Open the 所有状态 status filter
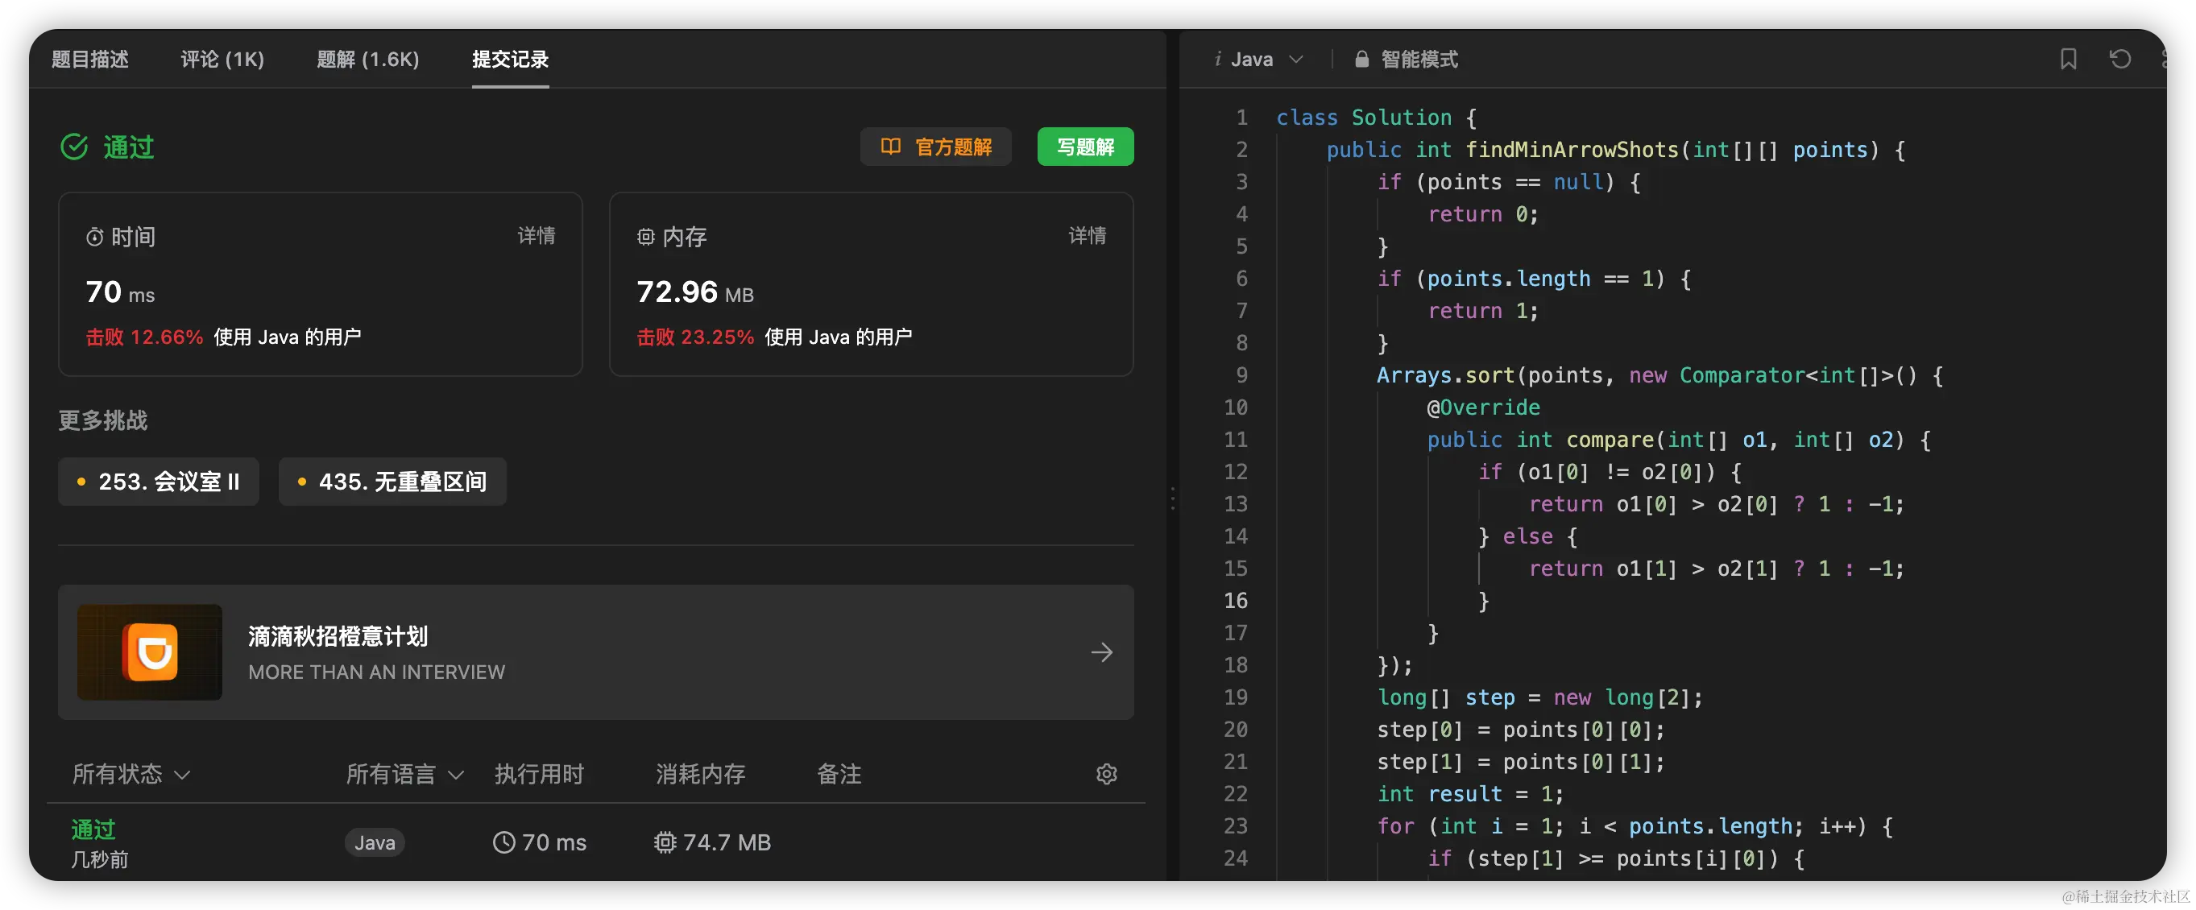 [131, 774]
